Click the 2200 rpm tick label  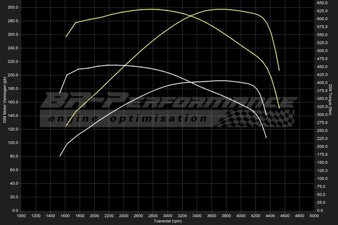click(x=110, y=216)
